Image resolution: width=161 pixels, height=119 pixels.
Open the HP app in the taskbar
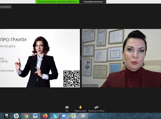click(x=16, y=116)
